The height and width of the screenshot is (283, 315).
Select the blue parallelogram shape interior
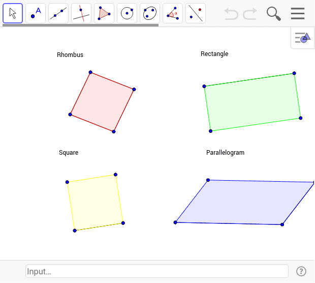click(x=244, y=202)
